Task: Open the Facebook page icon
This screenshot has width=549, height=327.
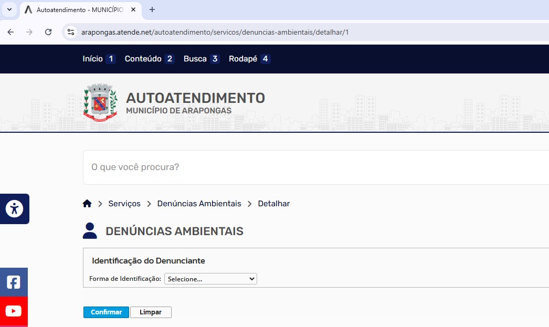Action: [x=14, y=282]
